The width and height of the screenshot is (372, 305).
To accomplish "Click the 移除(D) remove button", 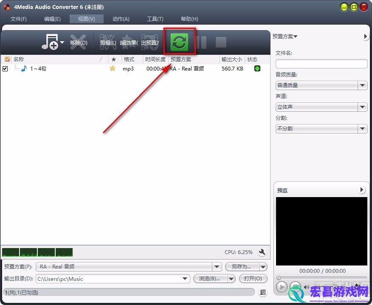I will (x=79, y=42).
